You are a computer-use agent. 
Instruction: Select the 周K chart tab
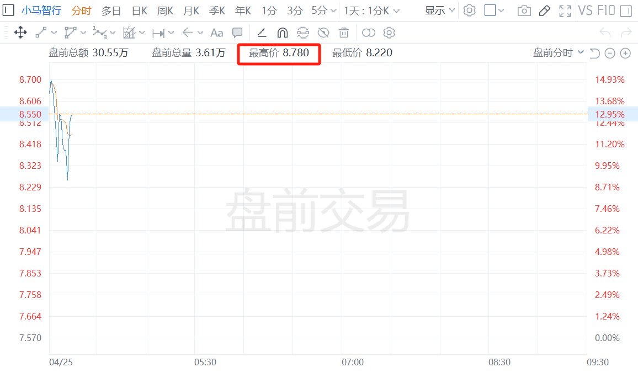click(x=165, y=10)
